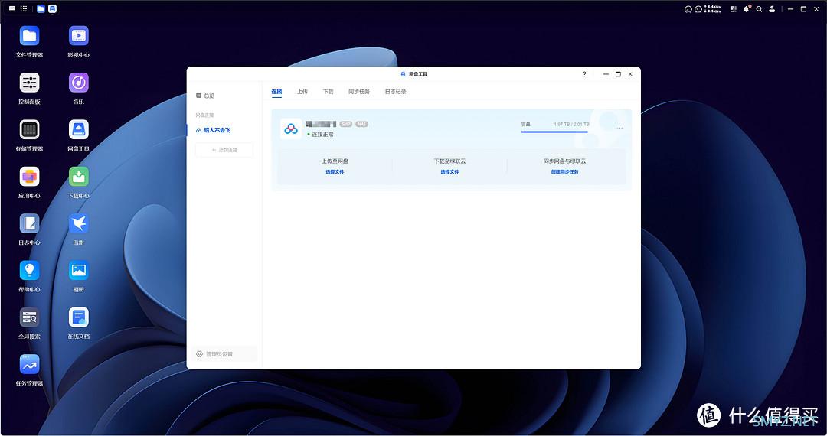
Task: Click the network speed readout in top bar
Action: pyautogui.click(x=712, y=9)
